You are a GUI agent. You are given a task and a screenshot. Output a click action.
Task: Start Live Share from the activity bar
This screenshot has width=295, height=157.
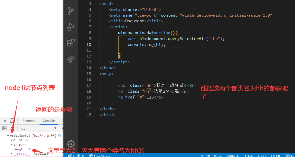point(71,59)
